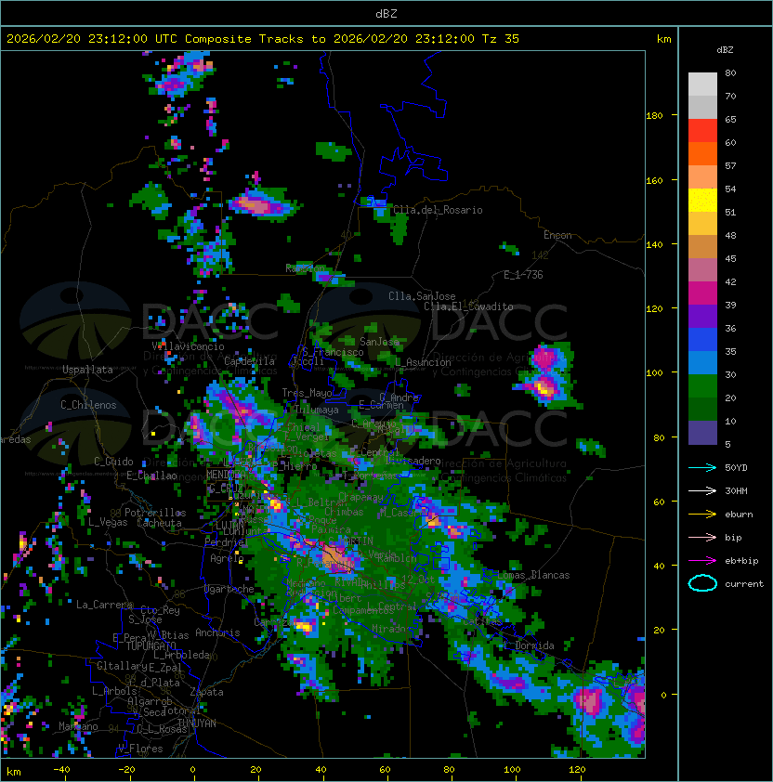Click the 'eburn' legend label
The height and width of the screenshot is (782, 773).
(x=739, y=515)
